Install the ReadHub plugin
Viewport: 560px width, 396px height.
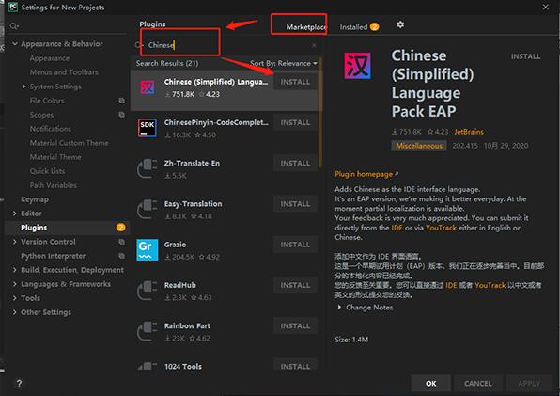point(295,285)
